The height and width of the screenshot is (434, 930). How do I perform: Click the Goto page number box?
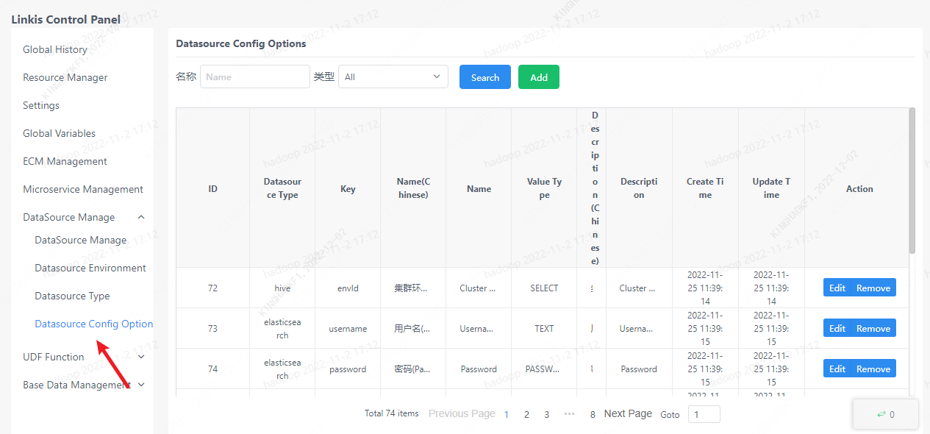(x=703, y=414)
